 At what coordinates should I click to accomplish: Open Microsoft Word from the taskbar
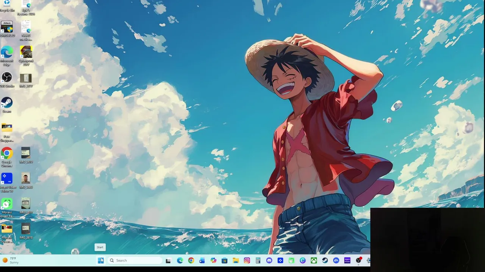(202, 260)
